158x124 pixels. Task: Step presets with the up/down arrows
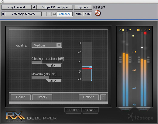[3, 14]
